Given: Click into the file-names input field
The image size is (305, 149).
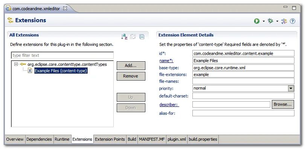Looking at the screenshot, I should (x=243, y=81).
